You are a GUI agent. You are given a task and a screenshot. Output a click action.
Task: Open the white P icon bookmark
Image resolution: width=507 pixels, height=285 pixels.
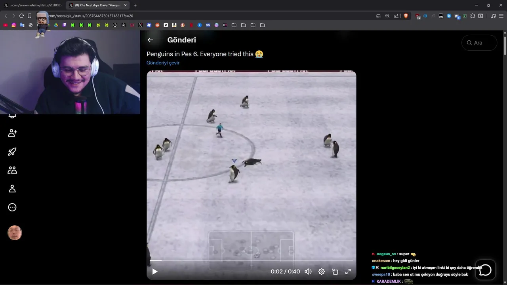(x=166, y=25)
